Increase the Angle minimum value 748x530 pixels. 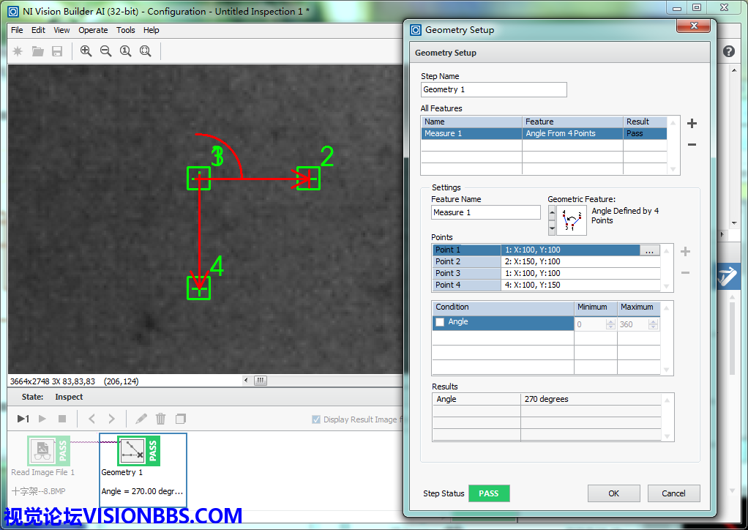point(610,321)
